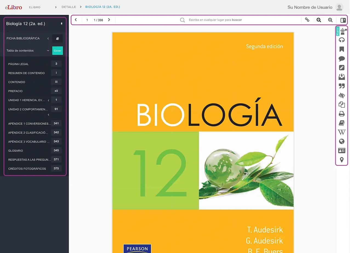The width and height of the screenshot is (350, 253).
Task: Click the printer icon to print
Action: (x=342, y=114)
